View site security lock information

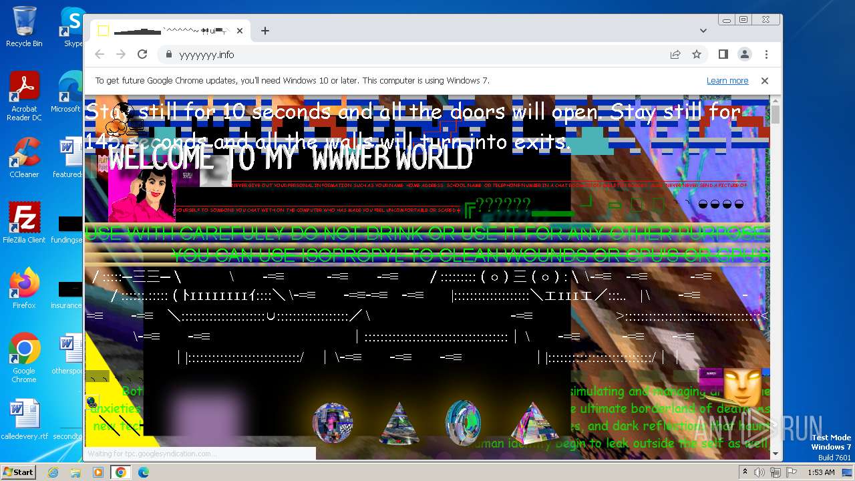pyautogui.click(x=168, y=55)
